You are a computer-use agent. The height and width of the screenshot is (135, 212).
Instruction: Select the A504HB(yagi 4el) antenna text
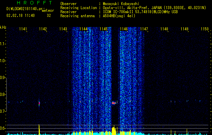pos(119,16)
